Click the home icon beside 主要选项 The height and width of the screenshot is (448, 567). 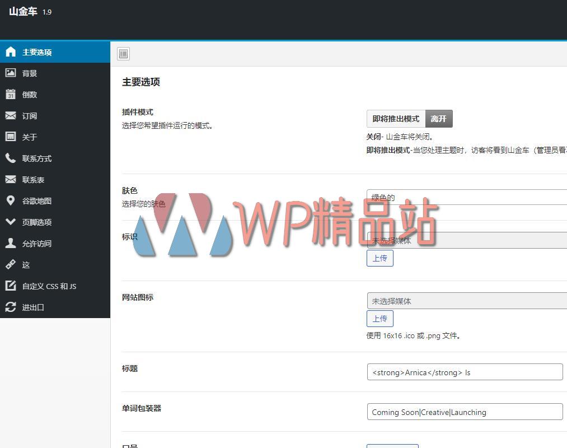pos(11,52)
